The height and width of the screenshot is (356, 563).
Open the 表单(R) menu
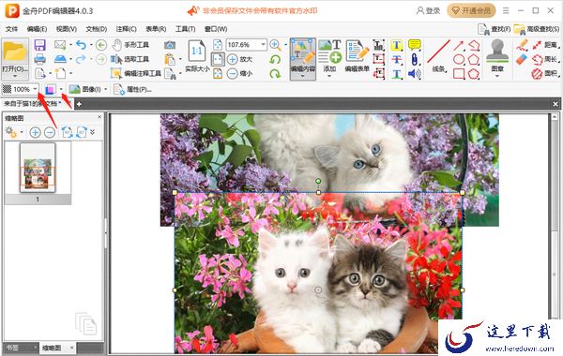pos(156,29)
